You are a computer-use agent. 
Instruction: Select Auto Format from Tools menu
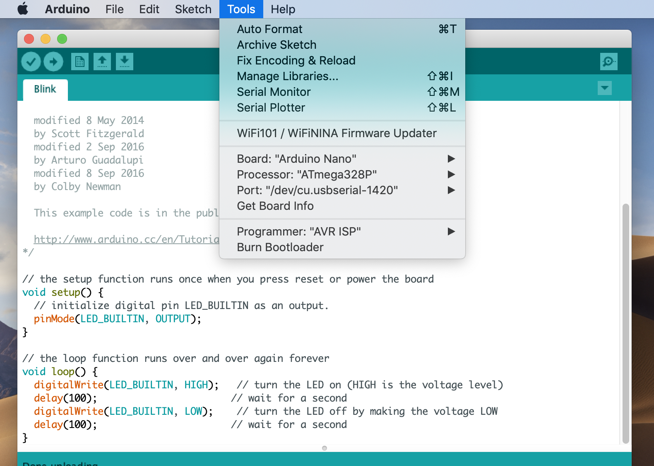coord(270,29)
